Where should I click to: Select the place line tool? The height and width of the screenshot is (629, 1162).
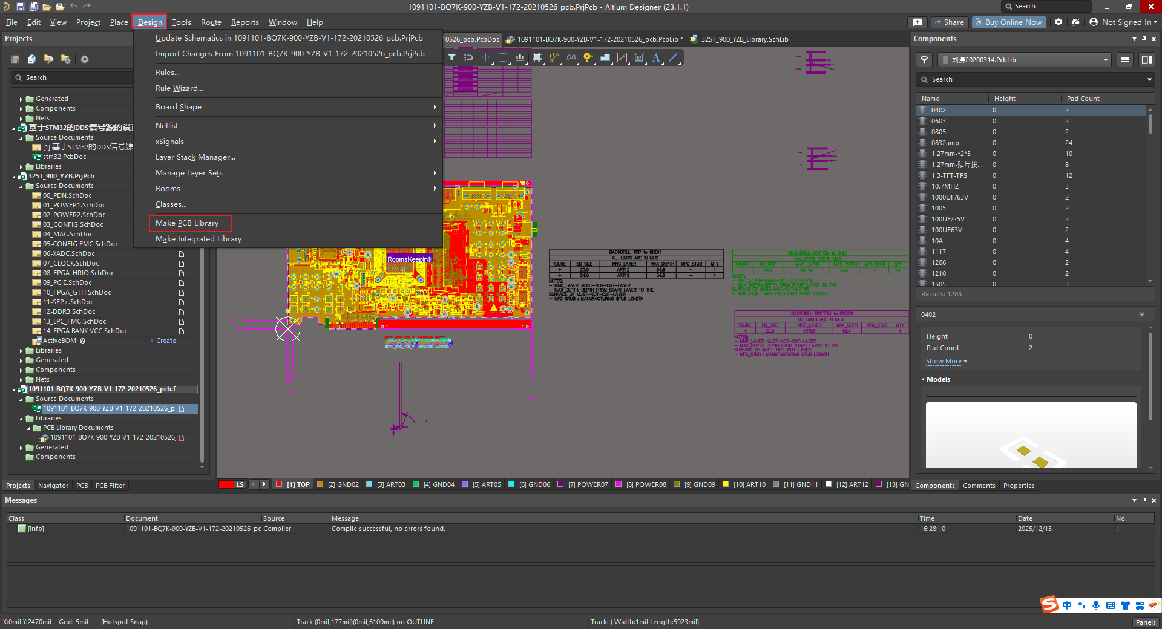(673, 57)
